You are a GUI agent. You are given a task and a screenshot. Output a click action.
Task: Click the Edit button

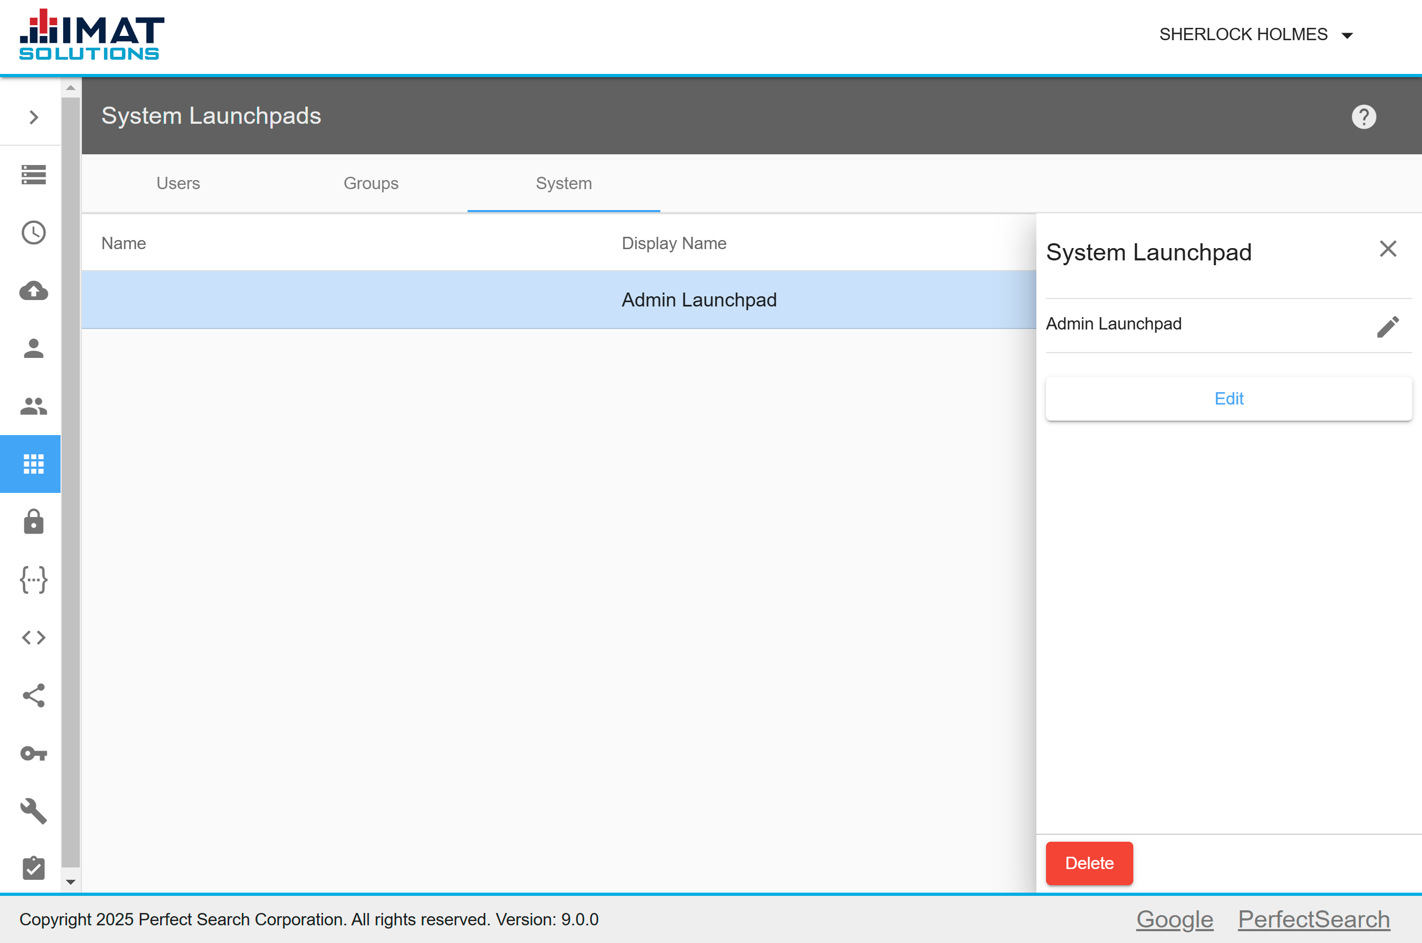(x=1229, y=399)
